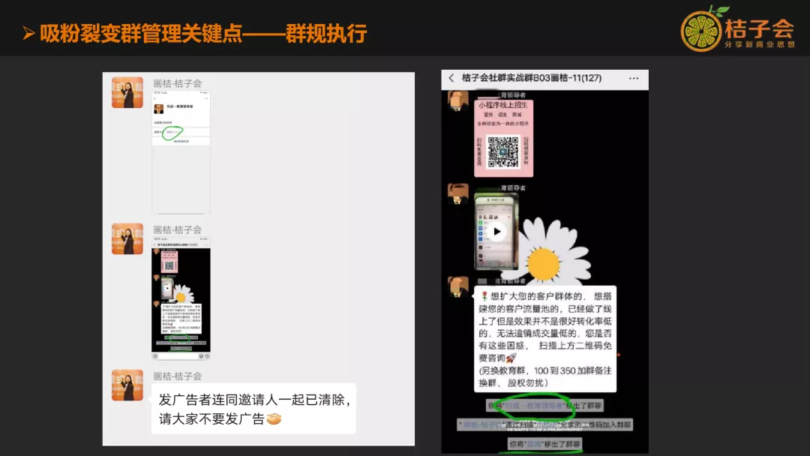Click the long message starting '想扩大您的客户群体的'
This screenshot has width=810, height=456.
545,339
